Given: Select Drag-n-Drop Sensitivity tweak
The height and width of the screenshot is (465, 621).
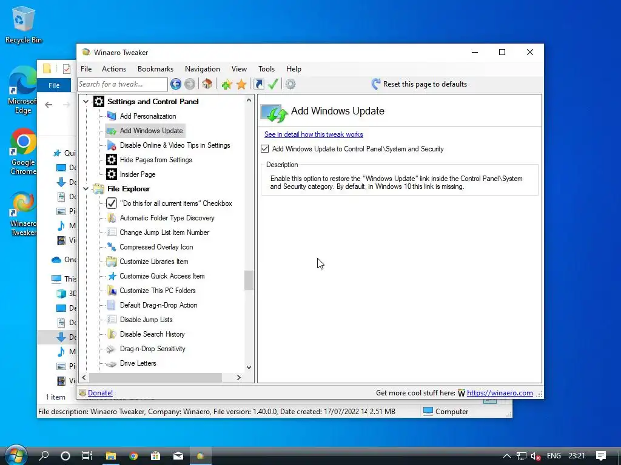Looking at the screenshot, I should (x=152, y=349).
